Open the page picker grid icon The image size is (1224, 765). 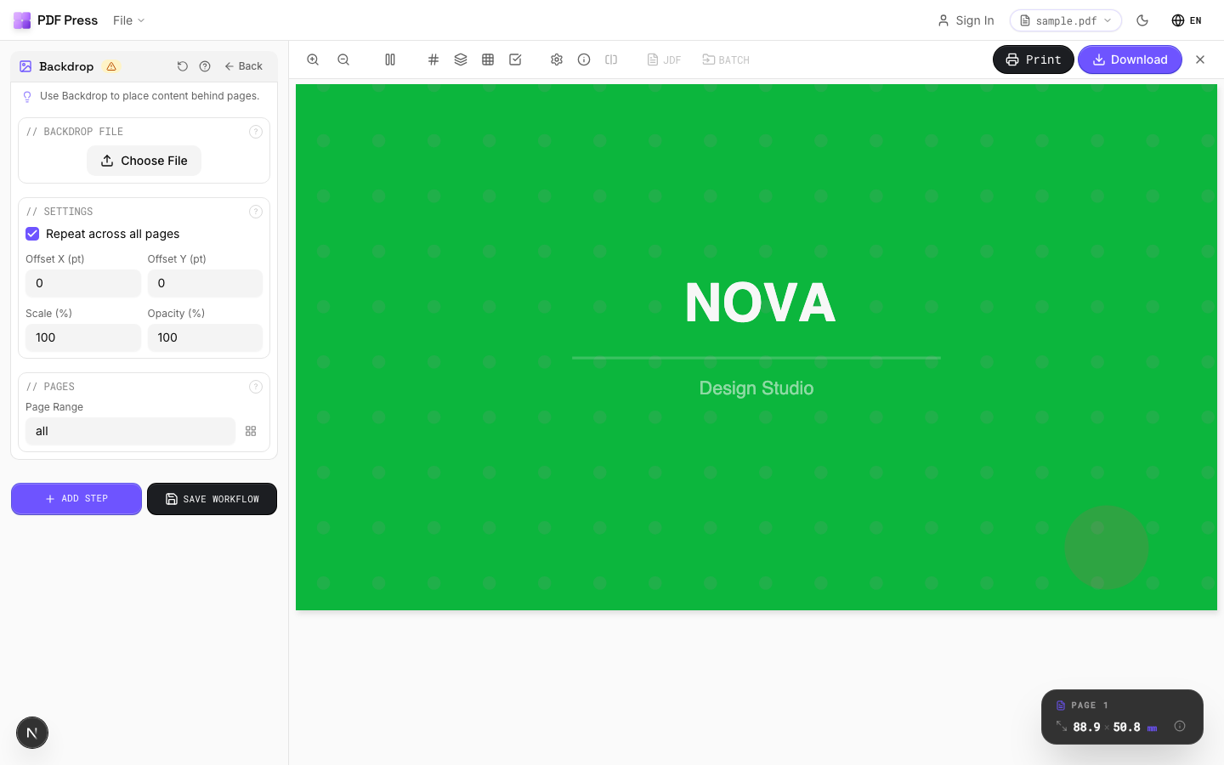click(x=251, y=431)
